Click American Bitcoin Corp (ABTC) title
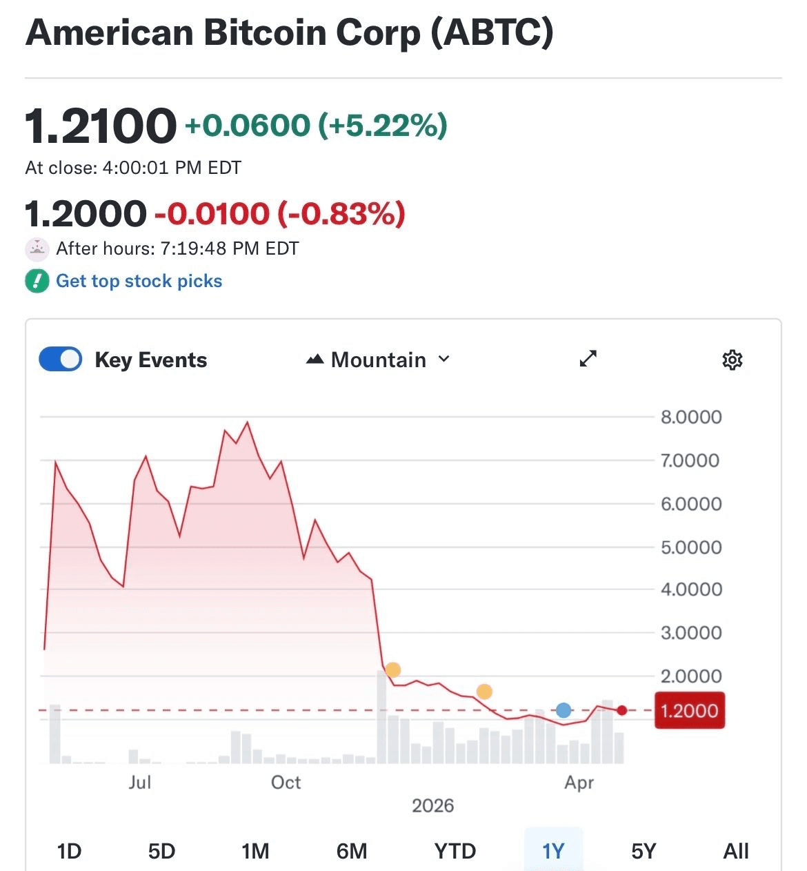The width and height of the screenshot is (807, 871). [x=290, y=32]
